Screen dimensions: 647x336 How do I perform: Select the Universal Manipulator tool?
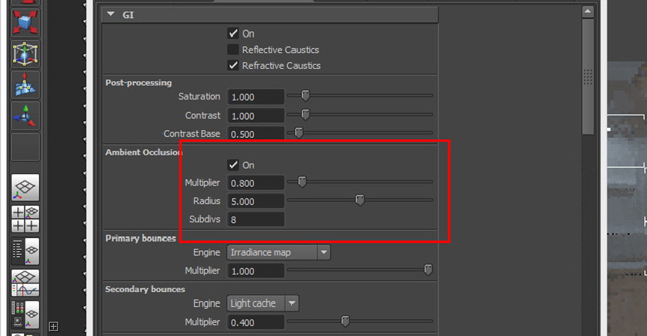[x=25, y=53]
